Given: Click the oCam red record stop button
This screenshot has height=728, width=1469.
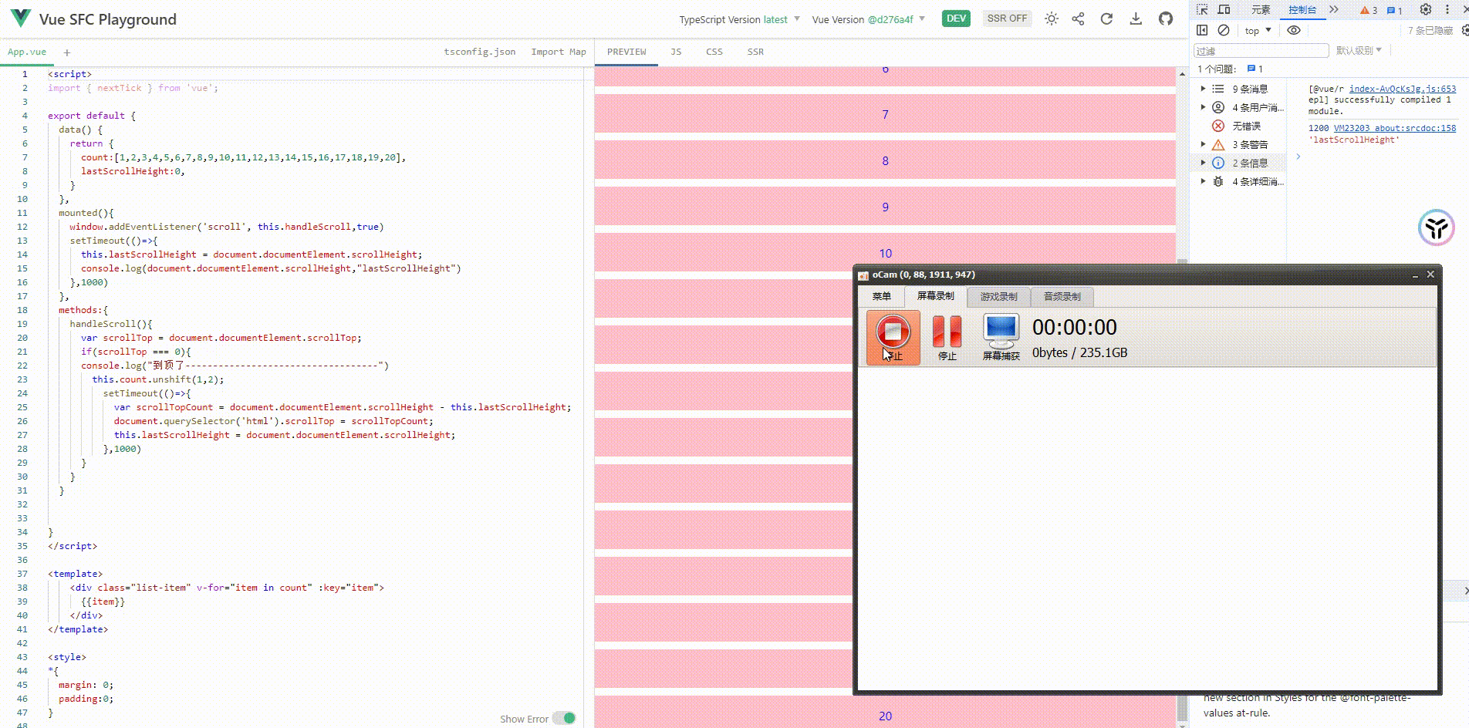Looking at the screenshot, I should [893, 337].
